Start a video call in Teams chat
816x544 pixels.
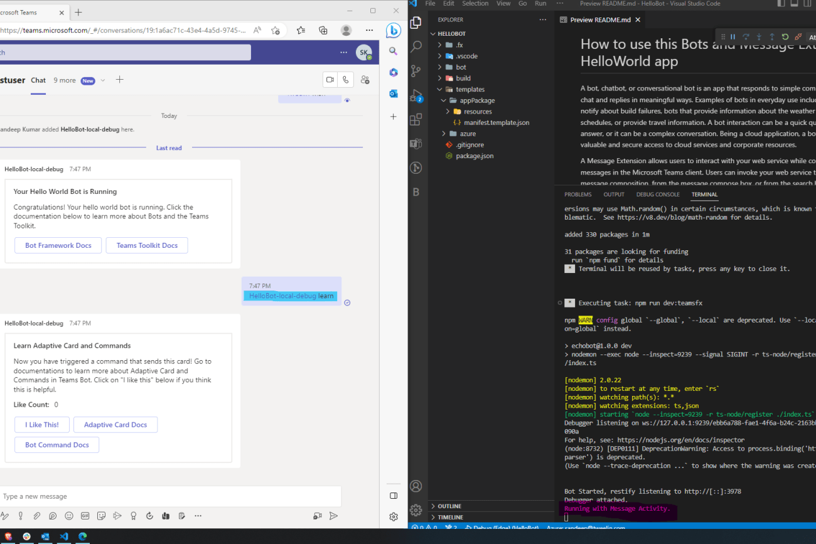tap(330, 80)
